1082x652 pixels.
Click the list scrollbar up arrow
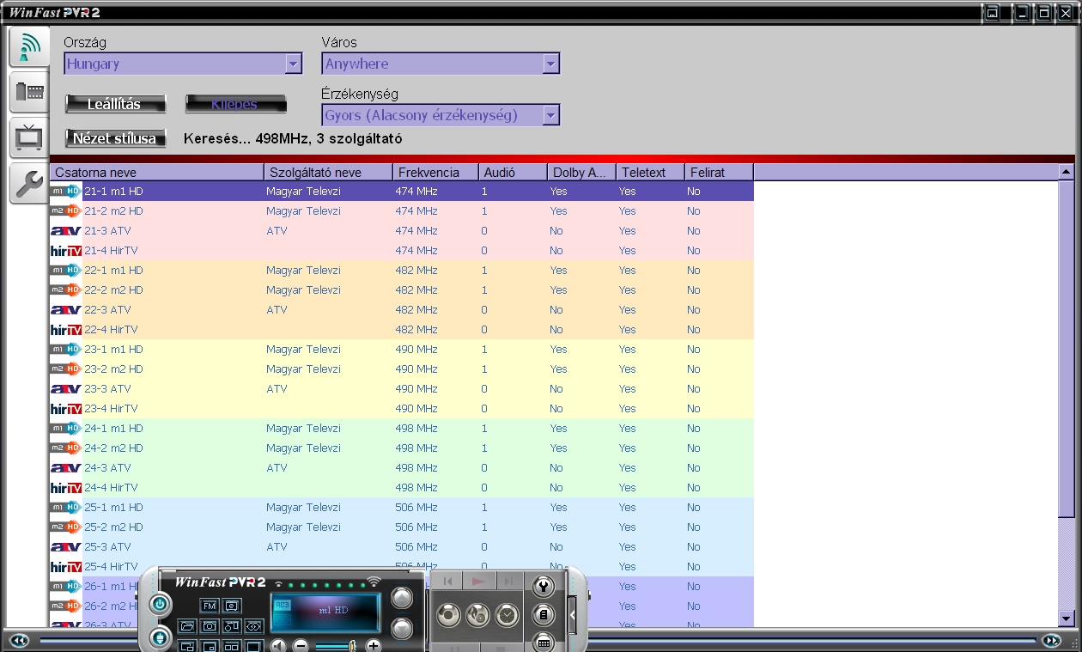point(1066,172)
